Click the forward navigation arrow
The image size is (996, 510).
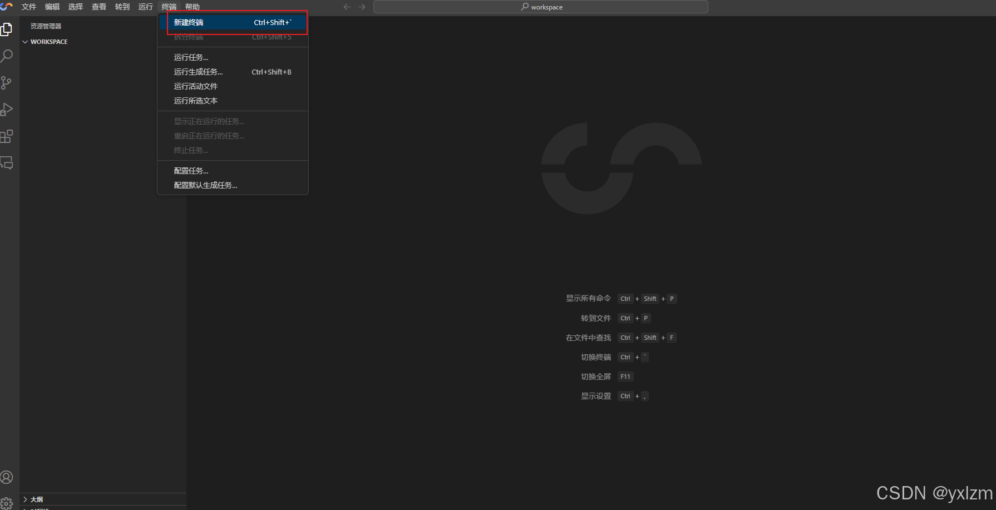point(362,7)
